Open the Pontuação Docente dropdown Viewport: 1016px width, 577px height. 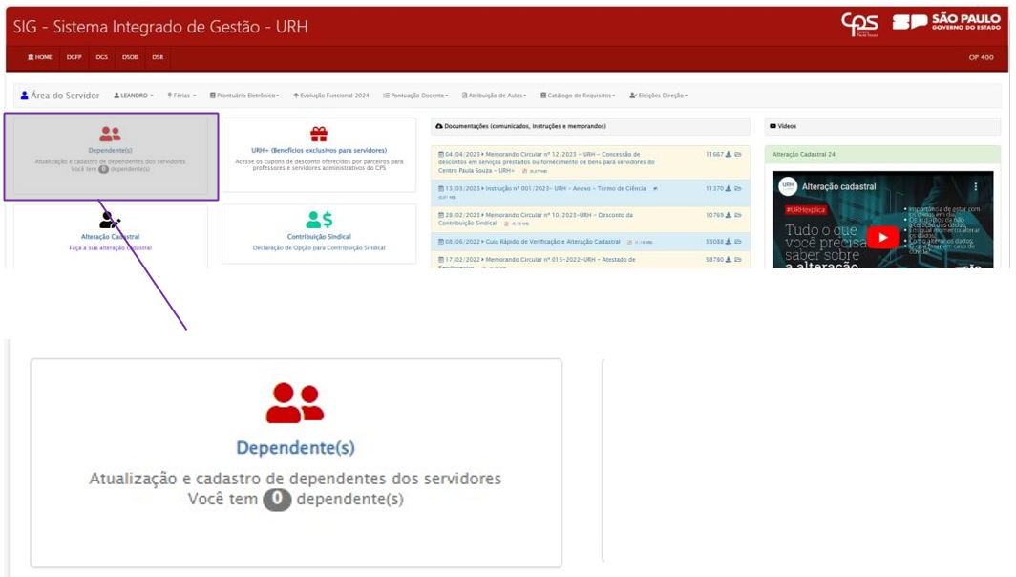click(x=416, y=96)
